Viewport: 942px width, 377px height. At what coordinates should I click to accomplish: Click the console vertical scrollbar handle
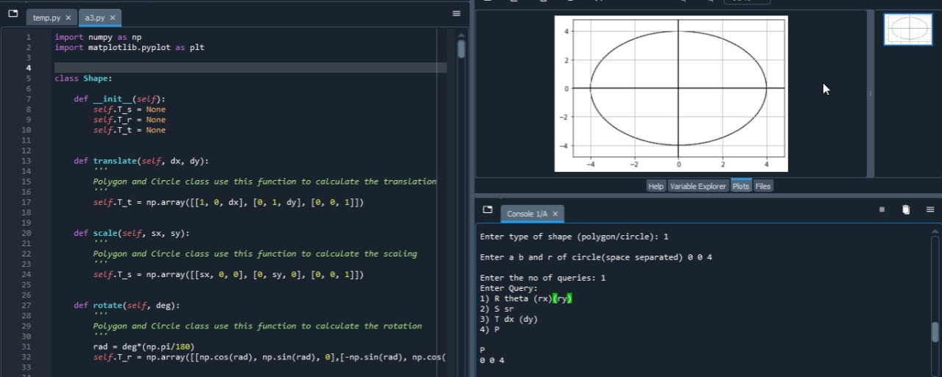click(935, 332)
